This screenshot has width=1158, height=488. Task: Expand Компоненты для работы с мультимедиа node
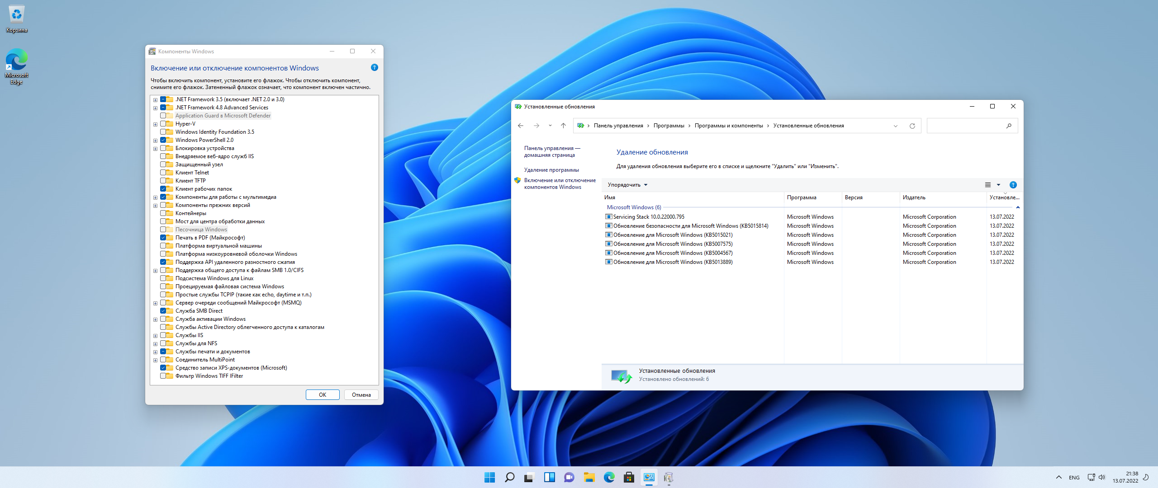click(155, 197)
